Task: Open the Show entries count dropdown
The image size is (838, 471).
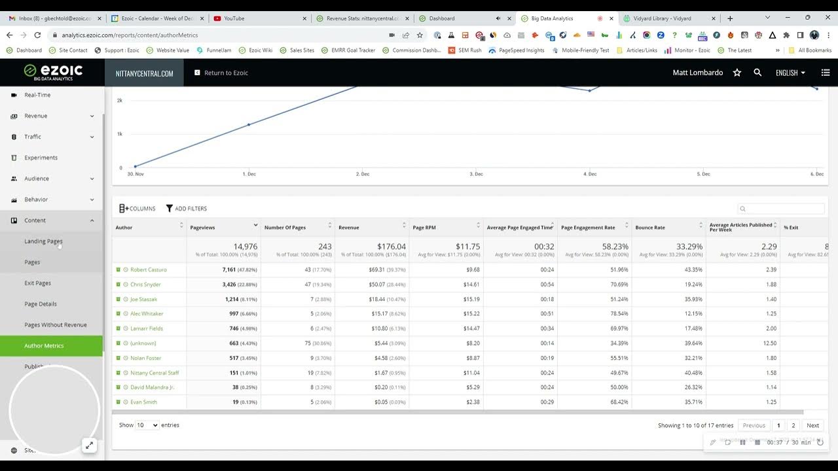Action: point(147,425)
